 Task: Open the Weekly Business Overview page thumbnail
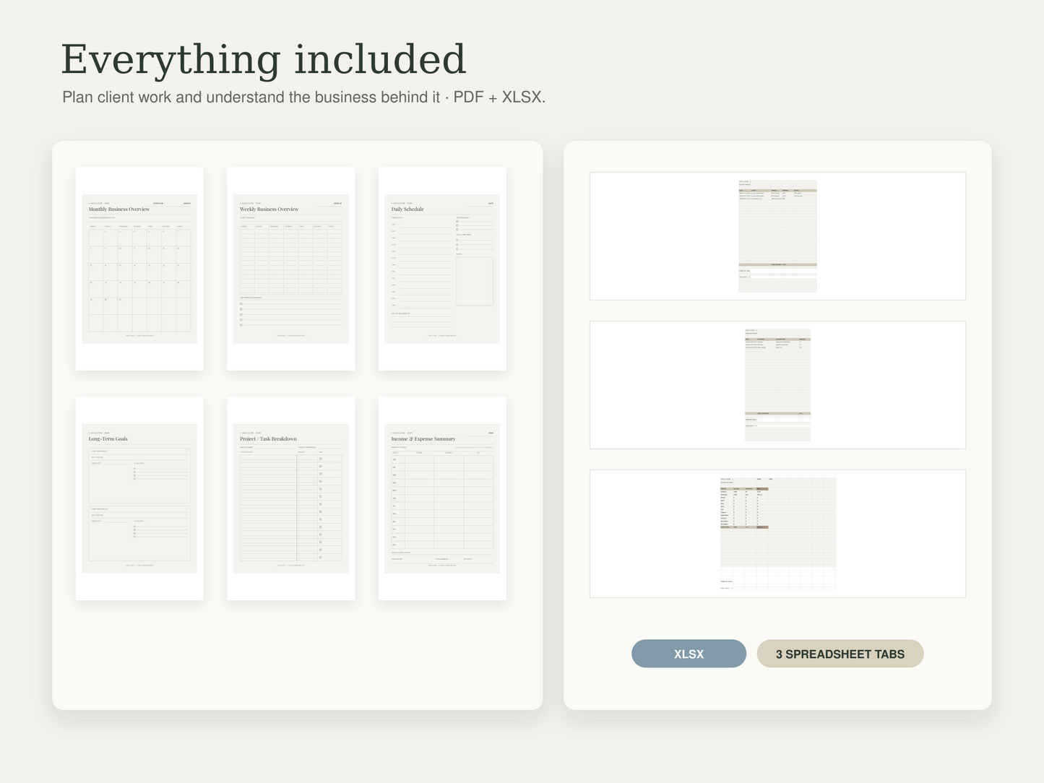click(290, 269)
